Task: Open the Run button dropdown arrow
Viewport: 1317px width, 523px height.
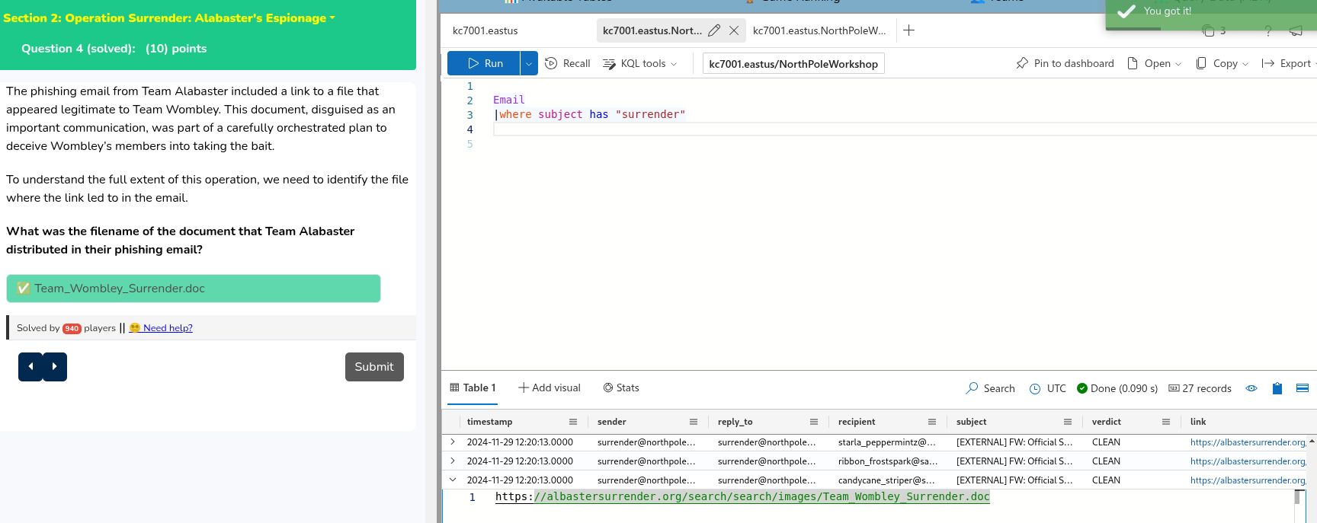Action: (x=529, y=63)
